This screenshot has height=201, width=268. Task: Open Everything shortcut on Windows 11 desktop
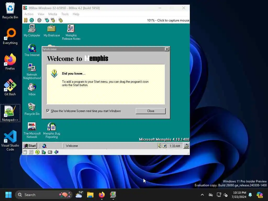tap(10, 36)
